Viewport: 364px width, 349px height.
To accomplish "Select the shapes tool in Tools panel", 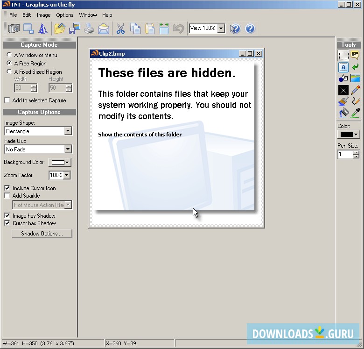I will coord(343,78).
